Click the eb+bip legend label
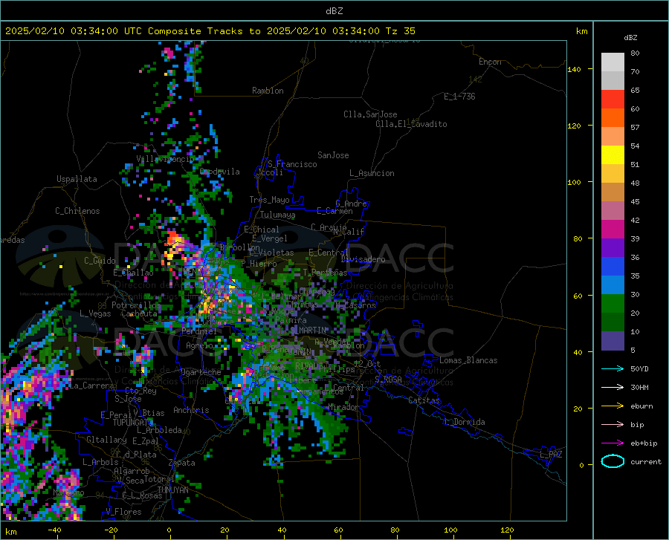669x540 pixels. click(x=644, y=443)
